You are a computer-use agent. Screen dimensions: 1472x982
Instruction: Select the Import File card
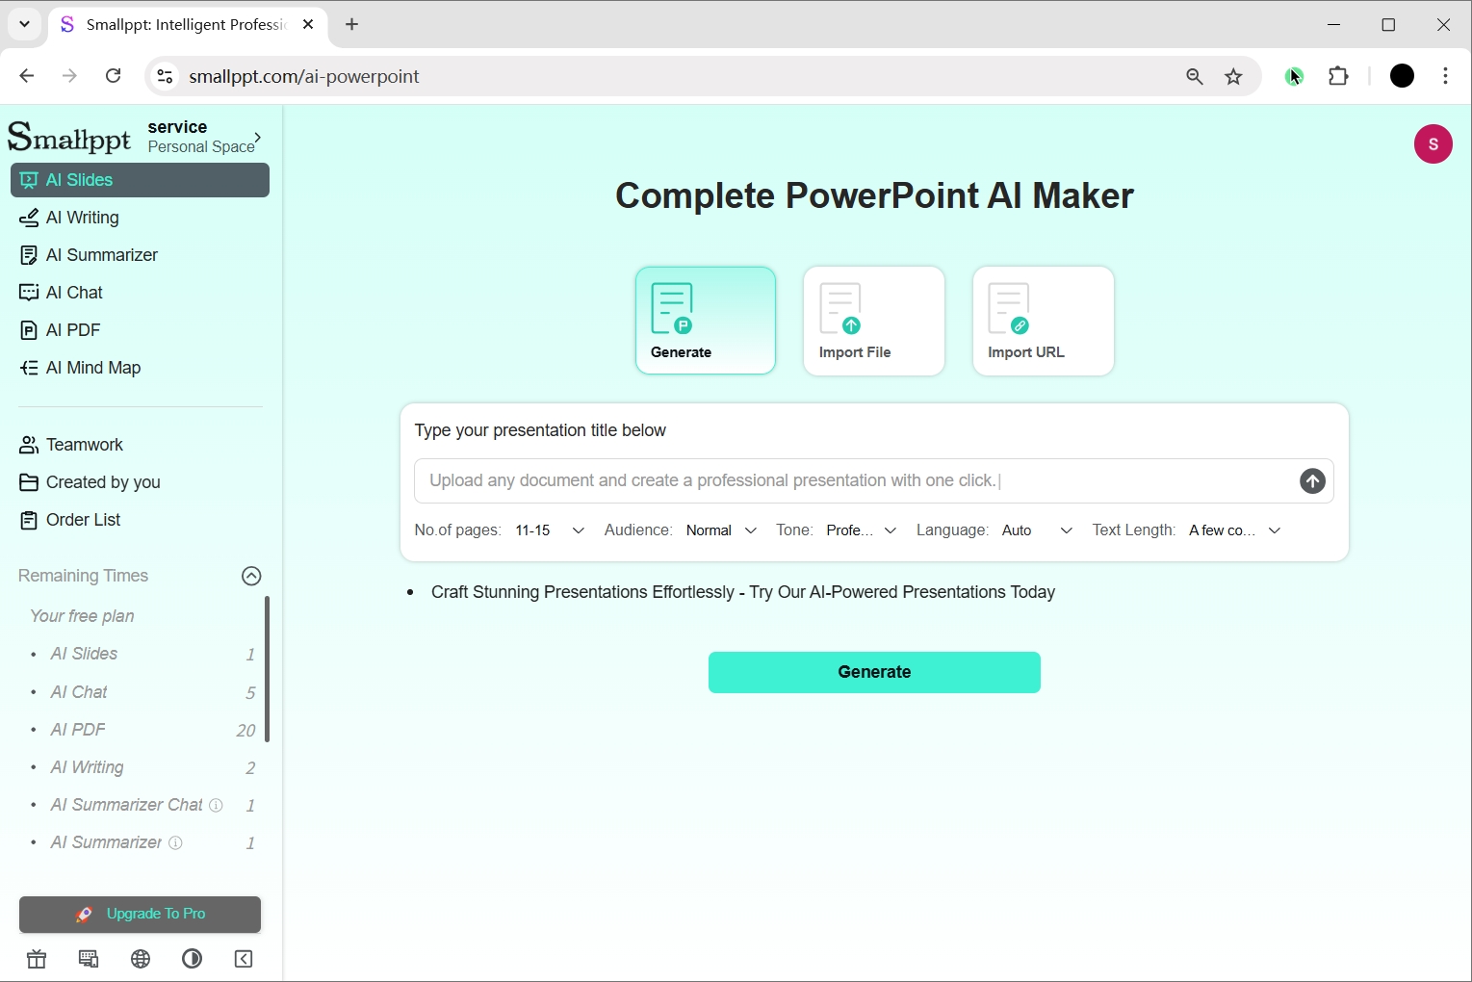tap(874, 321)
